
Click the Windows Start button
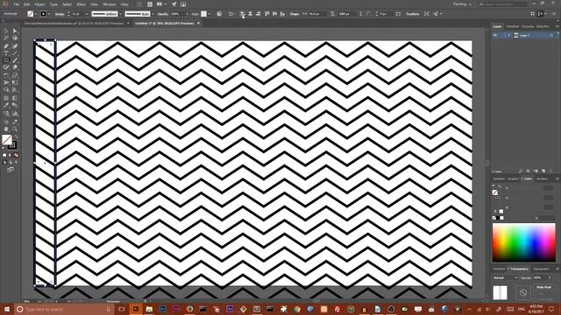6,309
